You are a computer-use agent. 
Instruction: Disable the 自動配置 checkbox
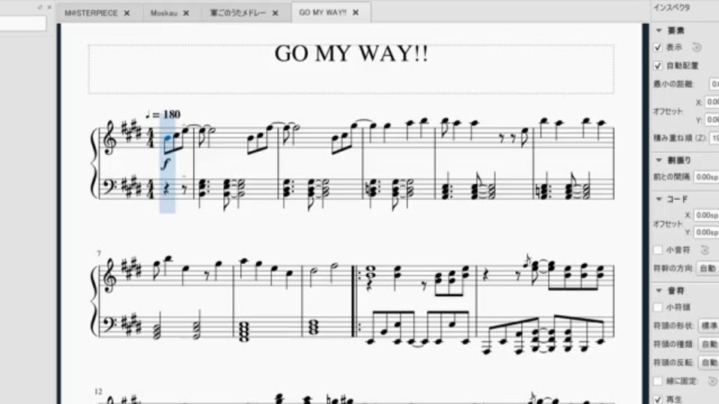[x=658, y=66]
